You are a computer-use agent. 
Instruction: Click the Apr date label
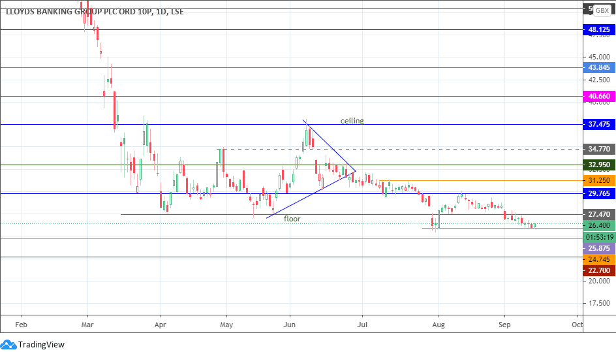[x=161, y=325]
